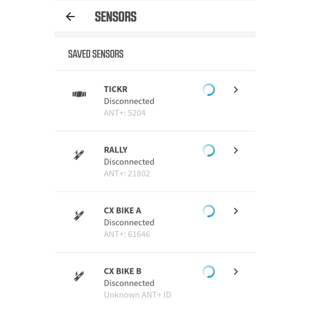Click the SAVED SENSORS section header
The image size is (312, 312).
click(x=96, y=54)
